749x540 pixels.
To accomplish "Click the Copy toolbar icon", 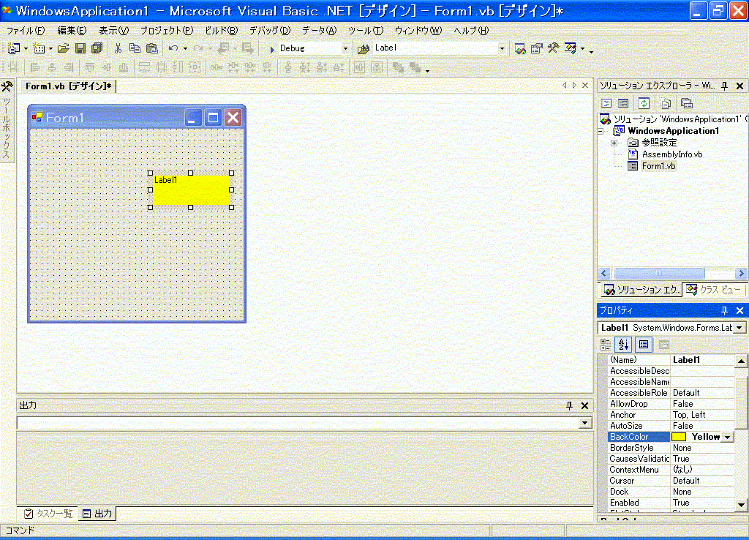I will 135,48.
